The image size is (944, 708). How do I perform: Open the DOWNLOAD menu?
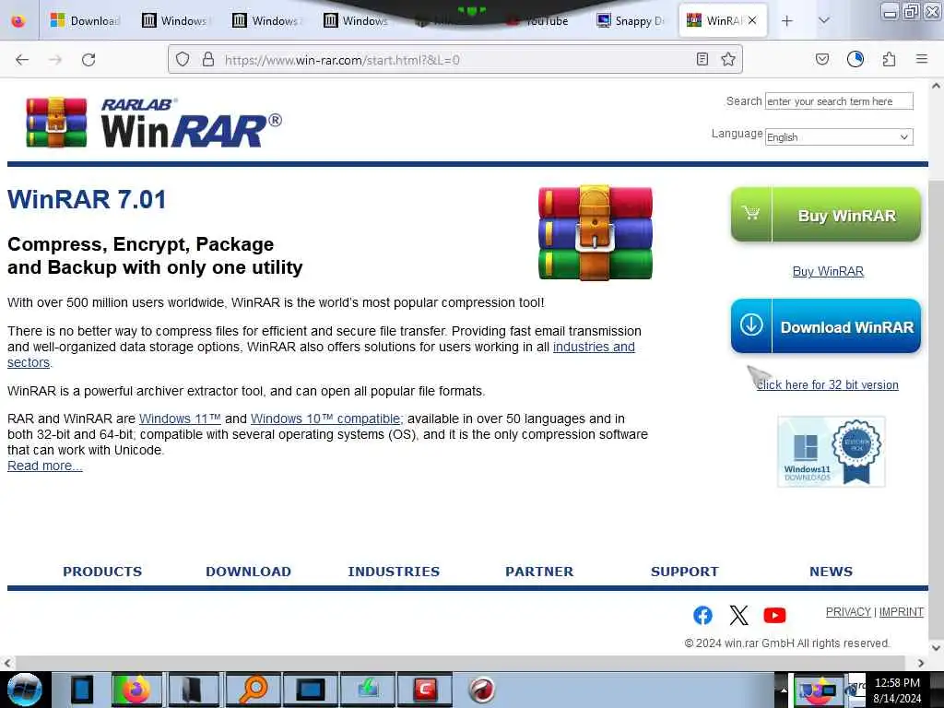(x=248, y=572)
